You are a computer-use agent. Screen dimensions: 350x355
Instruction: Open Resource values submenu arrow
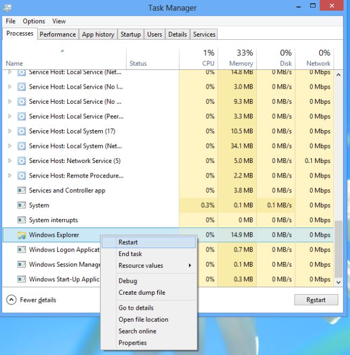tap(190, 266)
